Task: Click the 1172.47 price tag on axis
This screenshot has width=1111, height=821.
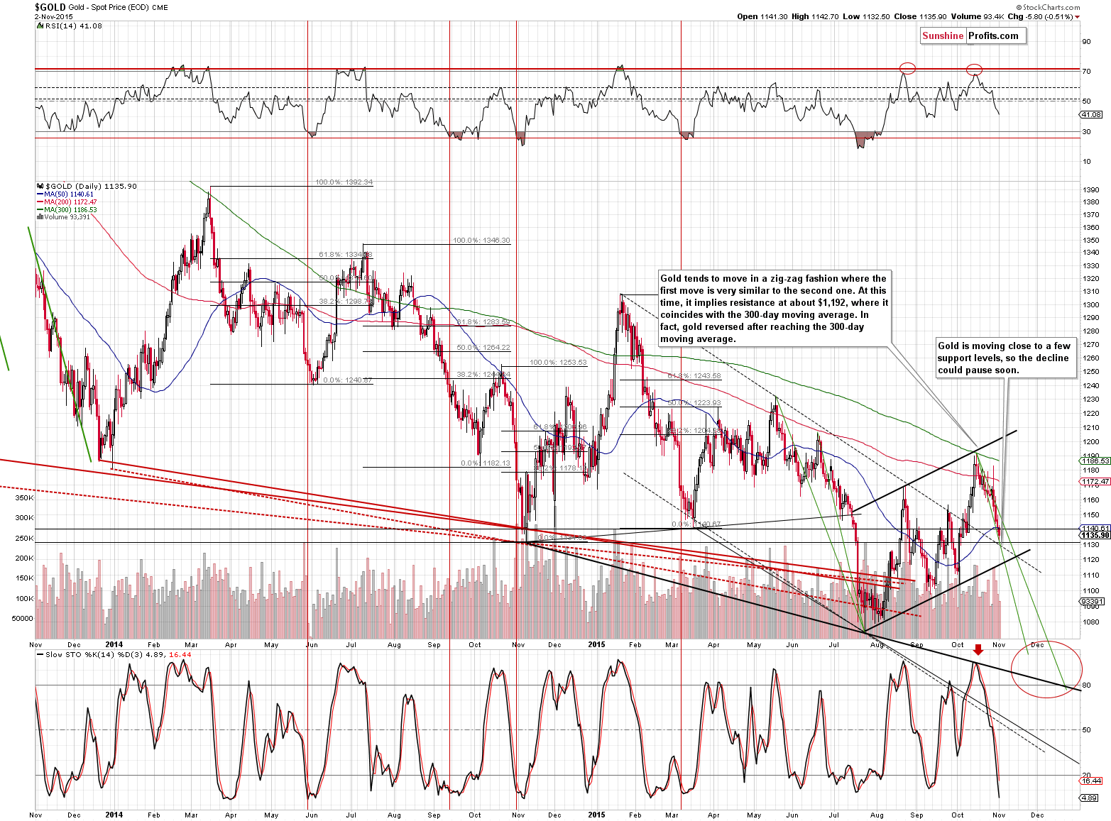Action: (1095, 482)
